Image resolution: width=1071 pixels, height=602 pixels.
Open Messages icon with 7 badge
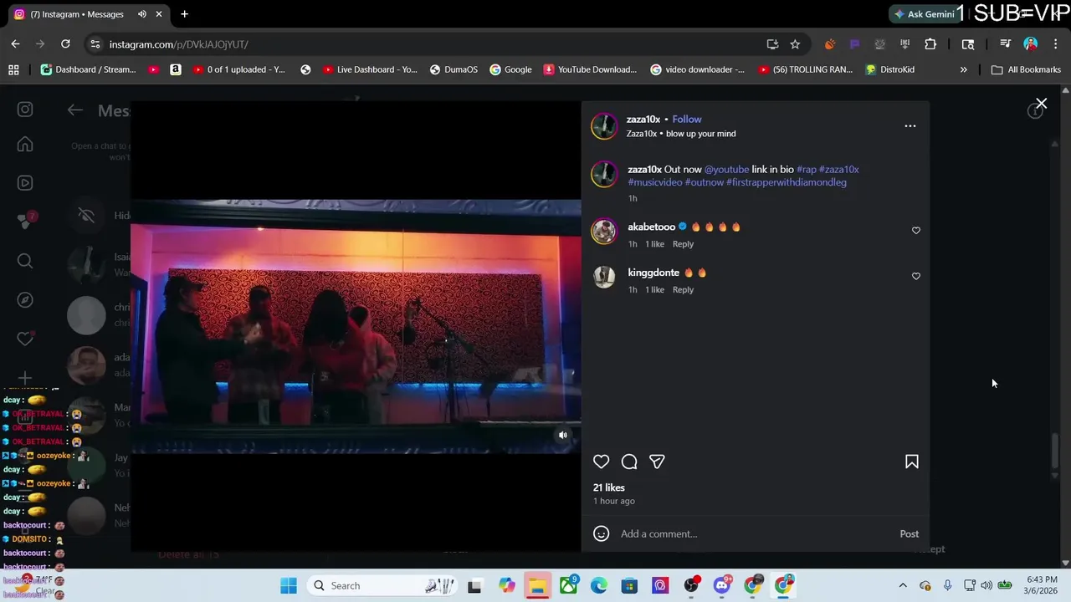(x=25, y=222)
